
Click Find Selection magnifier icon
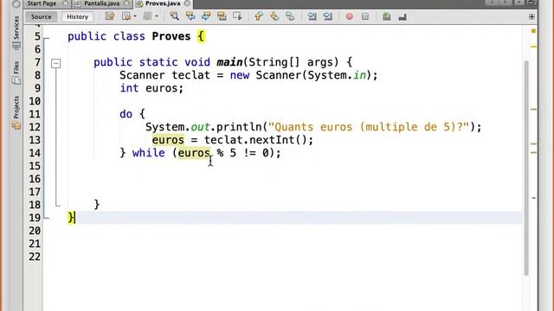174,16
